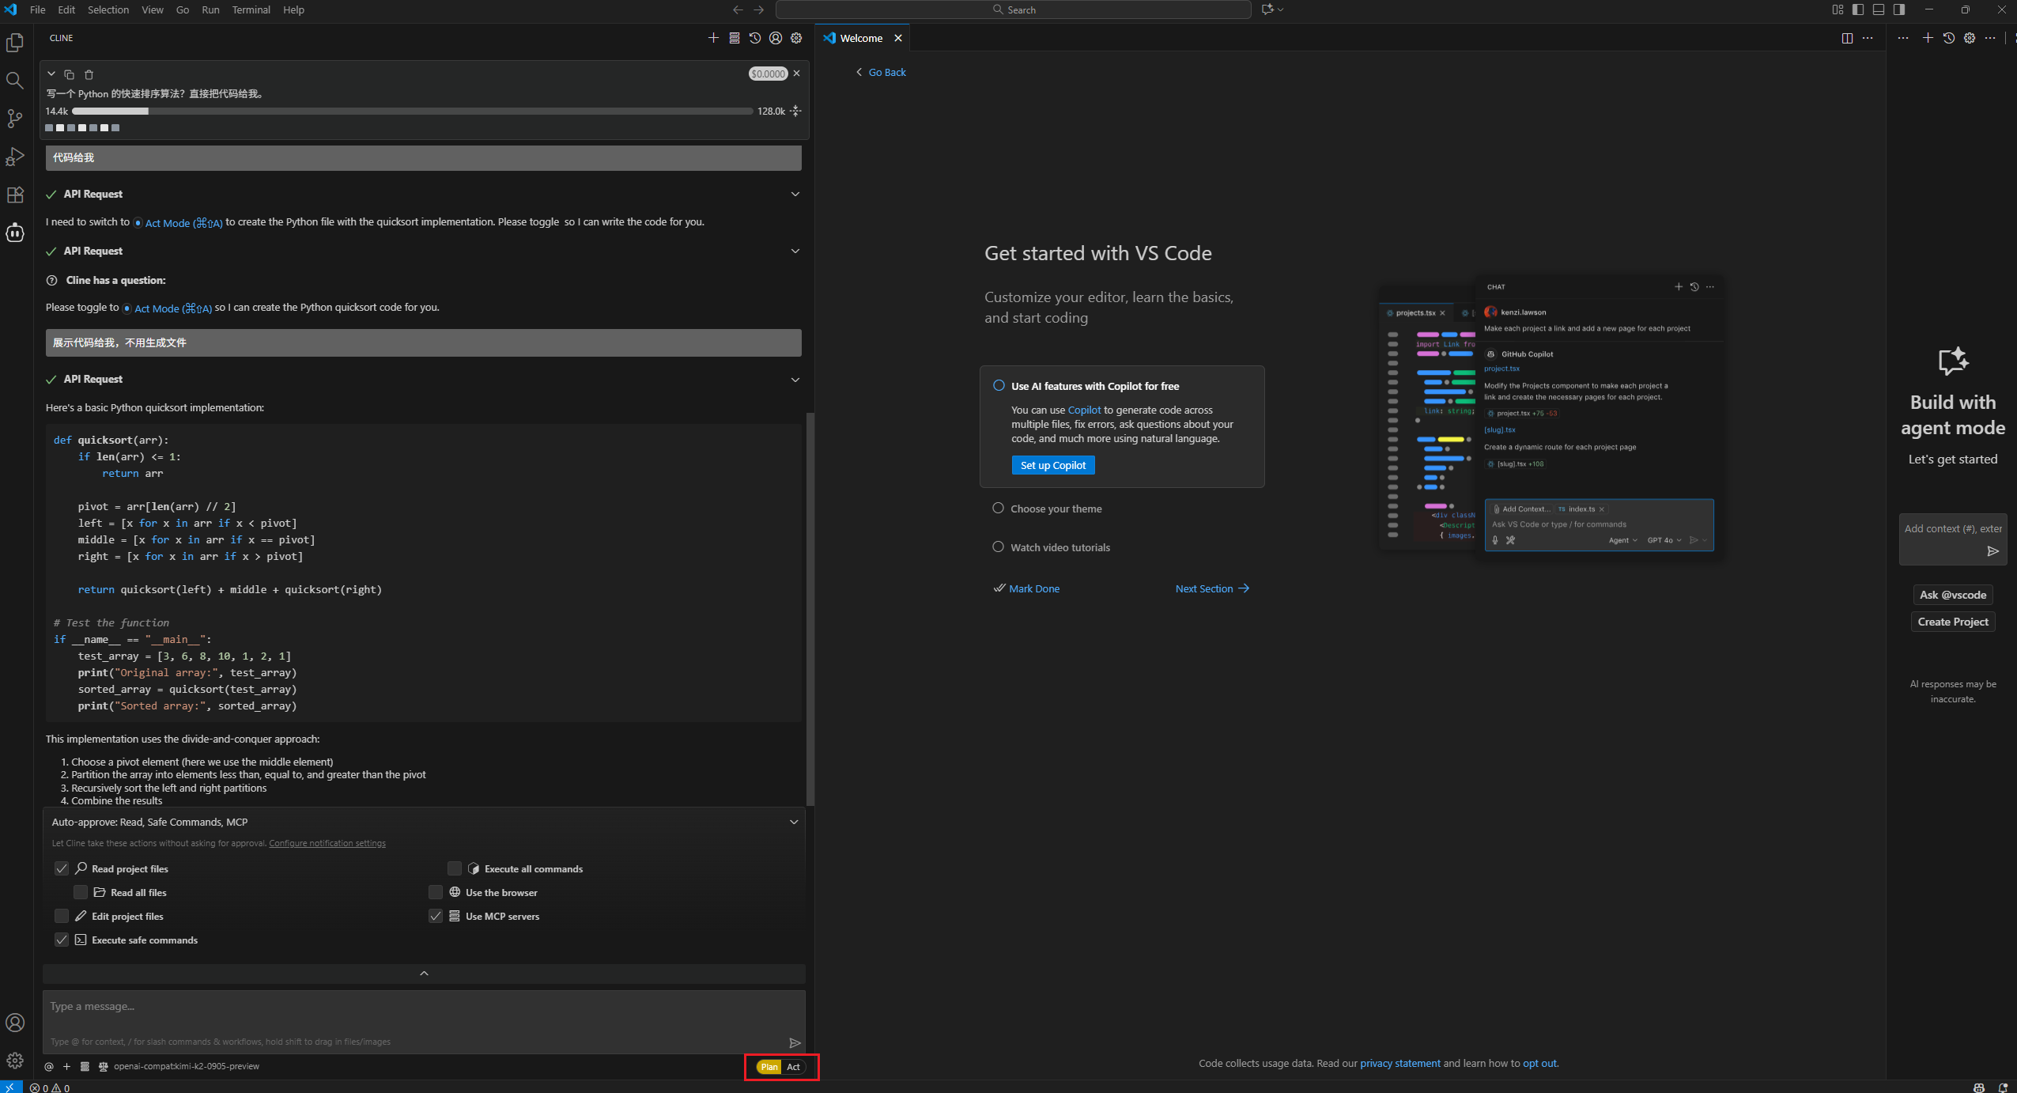Collapse the Auto-approve settings chevron
The height and width of the screenshot is (1093, 2017).
click(794, 822)
